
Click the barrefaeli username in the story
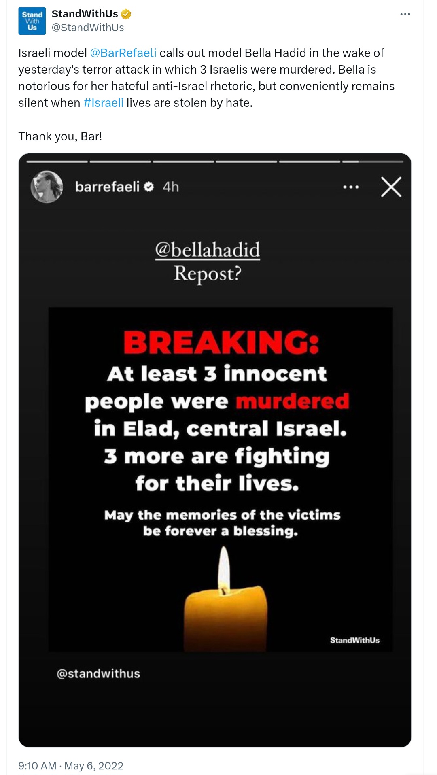107,187
